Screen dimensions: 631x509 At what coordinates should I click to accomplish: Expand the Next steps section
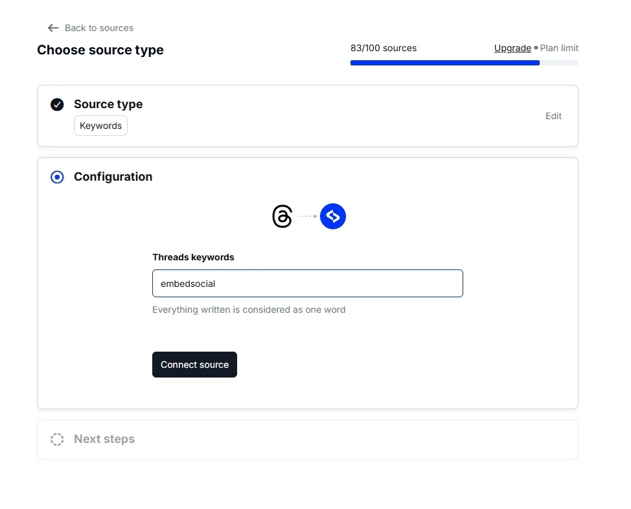pyautogui.click(x=308, y=440)
